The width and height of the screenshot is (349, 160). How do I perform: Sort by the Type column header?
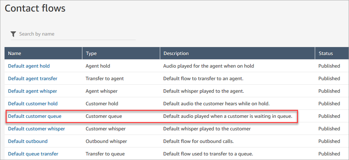(x=91, y=53)
